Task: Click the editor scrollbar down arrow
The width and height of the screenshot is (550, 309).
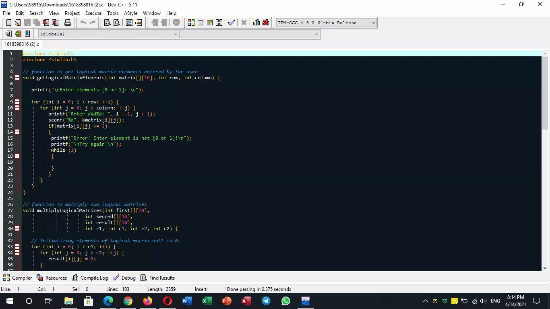Action: coord(545,268)
